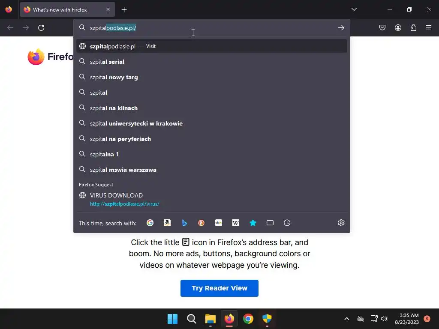Screen dimensions: 439x329
Task: Search this time with DuckDuckGo
Action: 201,223
